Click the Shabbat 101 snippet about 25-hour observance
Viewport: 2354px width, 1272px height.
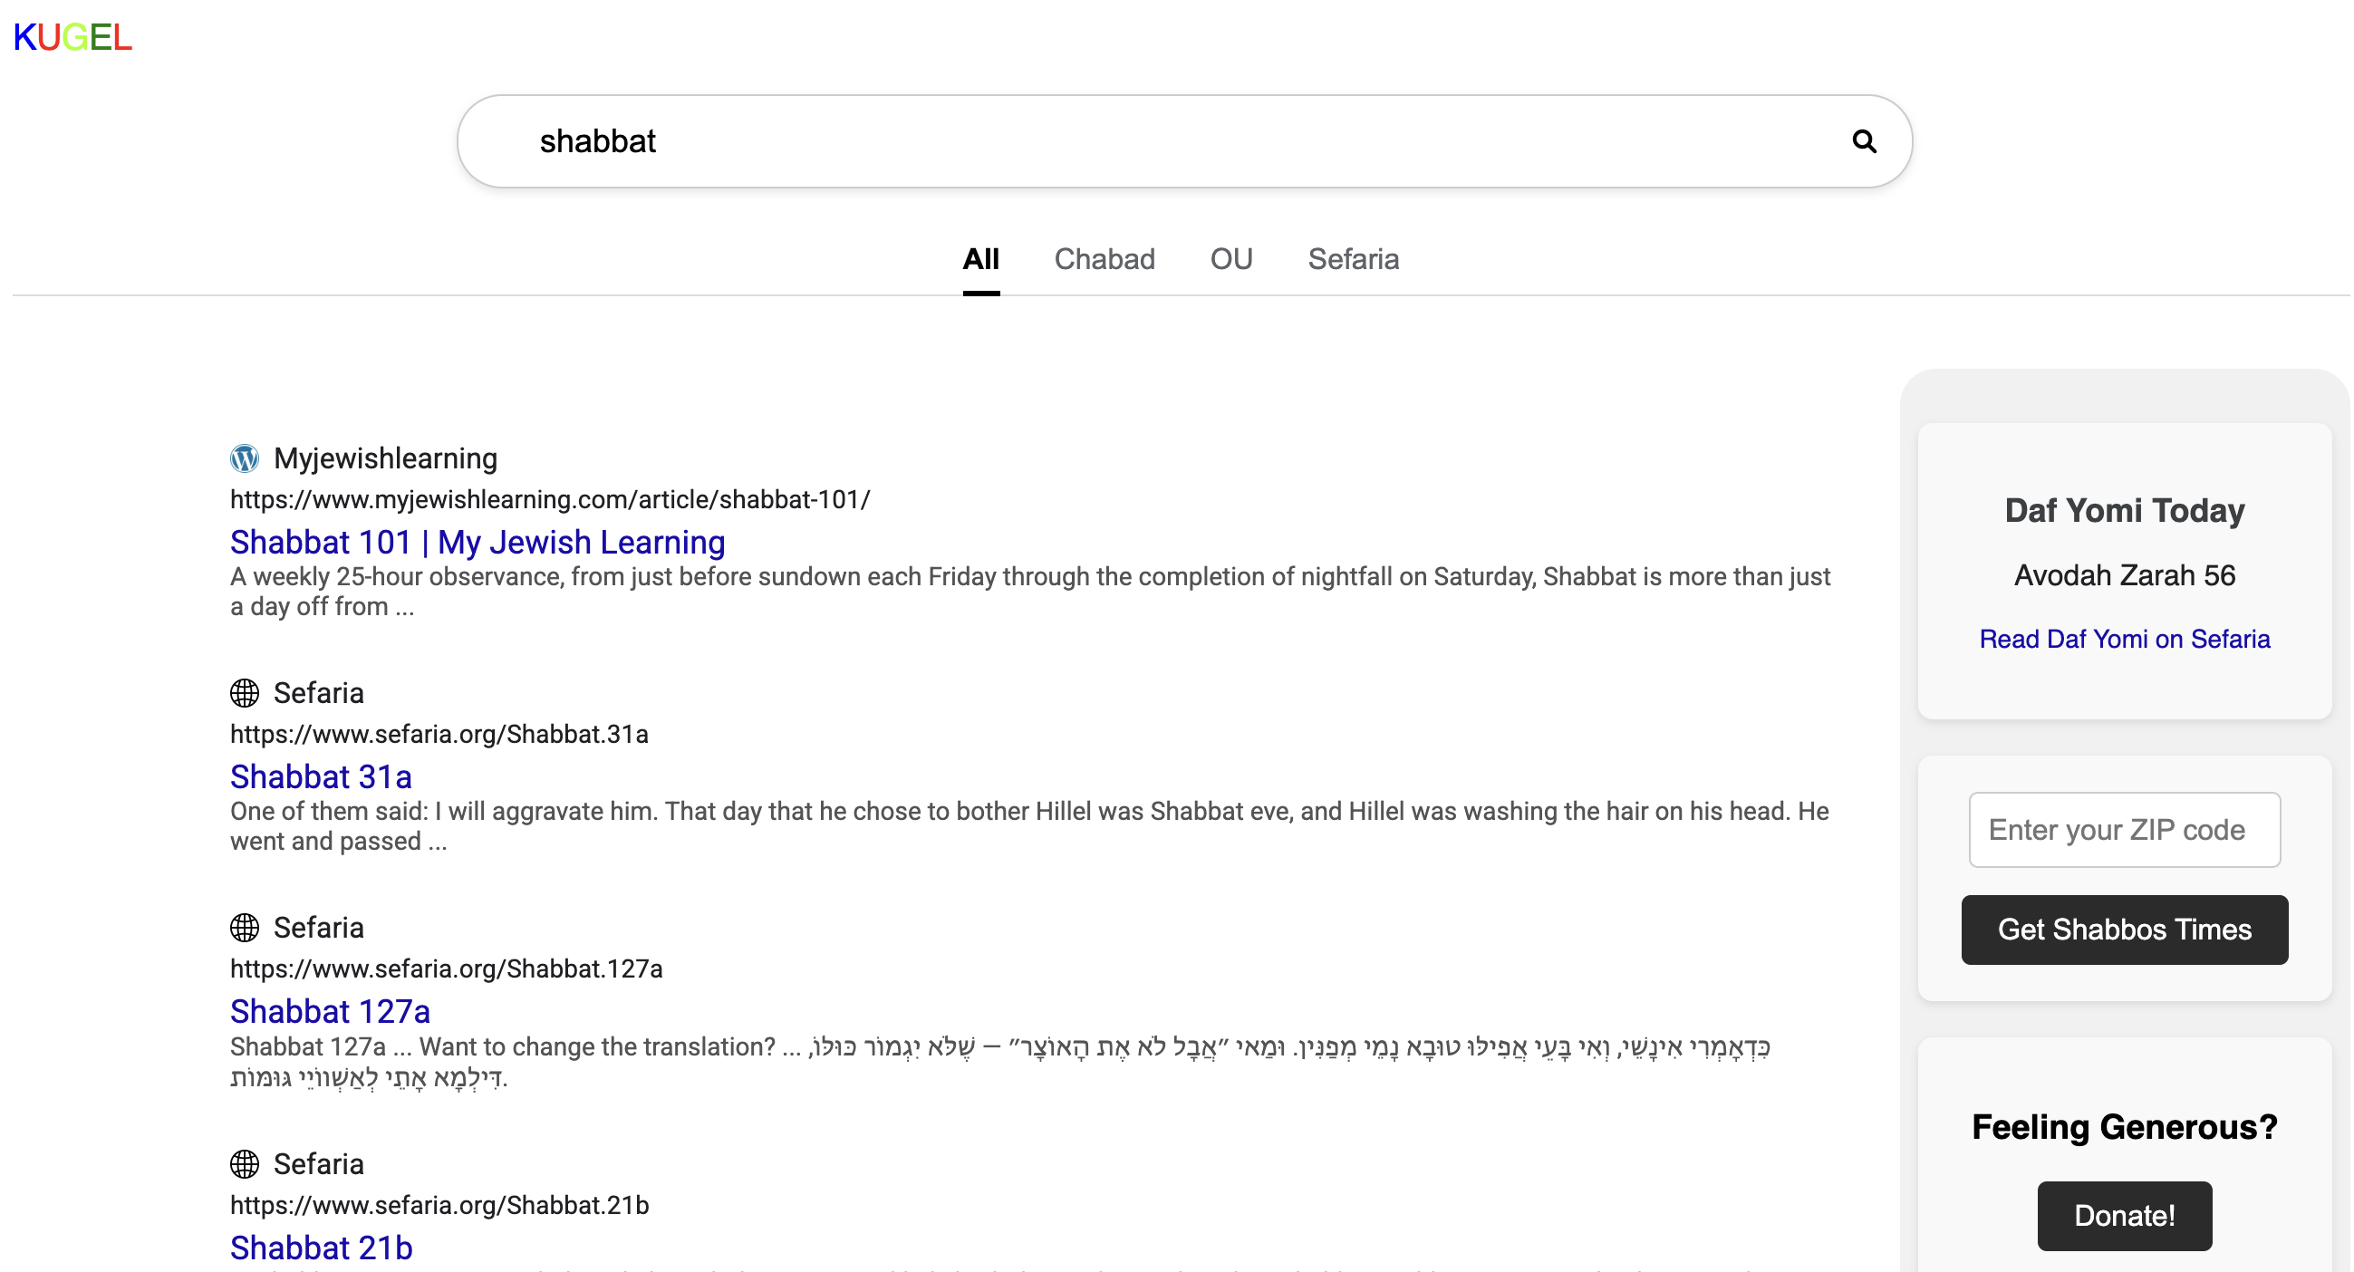(1031, 593)
